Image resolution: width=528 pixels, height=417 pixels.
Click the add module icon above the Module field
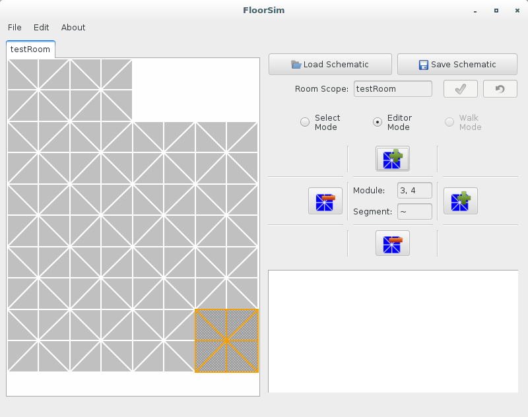coord(393,159)
